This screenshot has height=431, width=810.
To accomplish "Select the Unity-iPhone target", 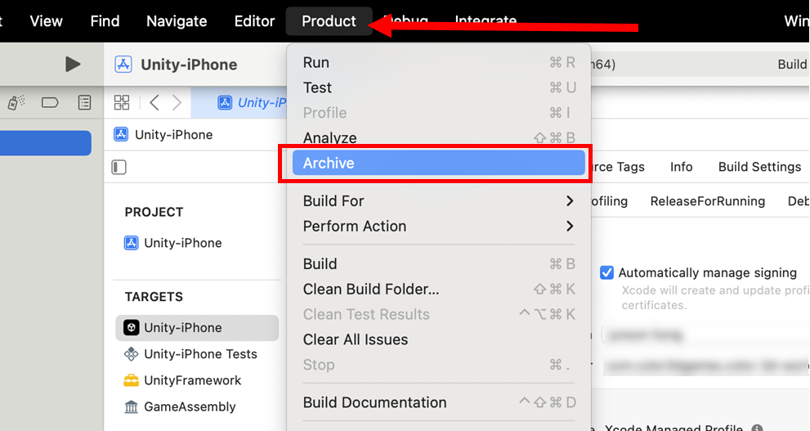I will click(x=197, y=328).
